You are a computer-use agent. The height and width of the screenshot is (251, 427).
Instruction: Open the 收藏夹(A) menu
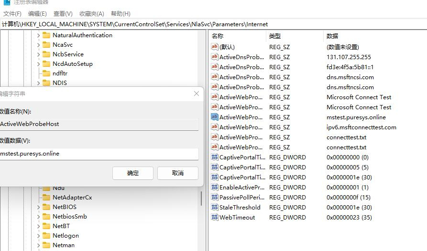[91, 14]
